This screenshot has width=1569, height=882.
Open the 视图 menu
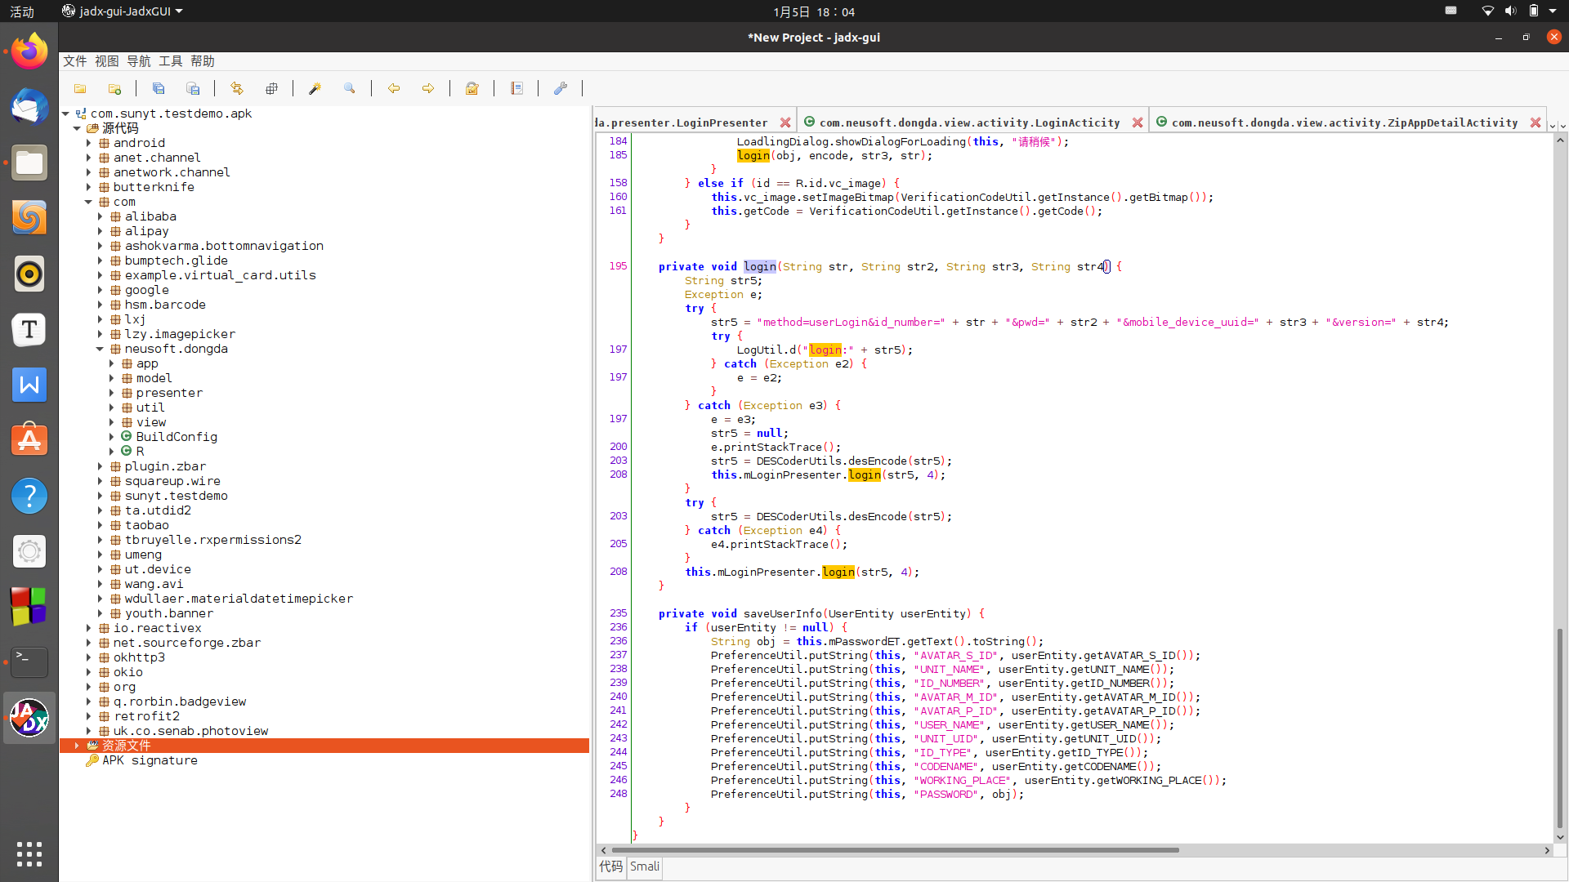107,61
